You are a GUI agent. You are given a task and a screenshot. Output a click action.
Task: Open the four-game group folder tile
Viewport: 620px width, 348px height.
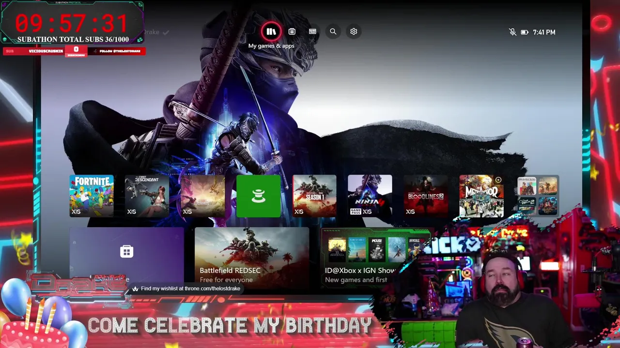(x=537, y=196)
